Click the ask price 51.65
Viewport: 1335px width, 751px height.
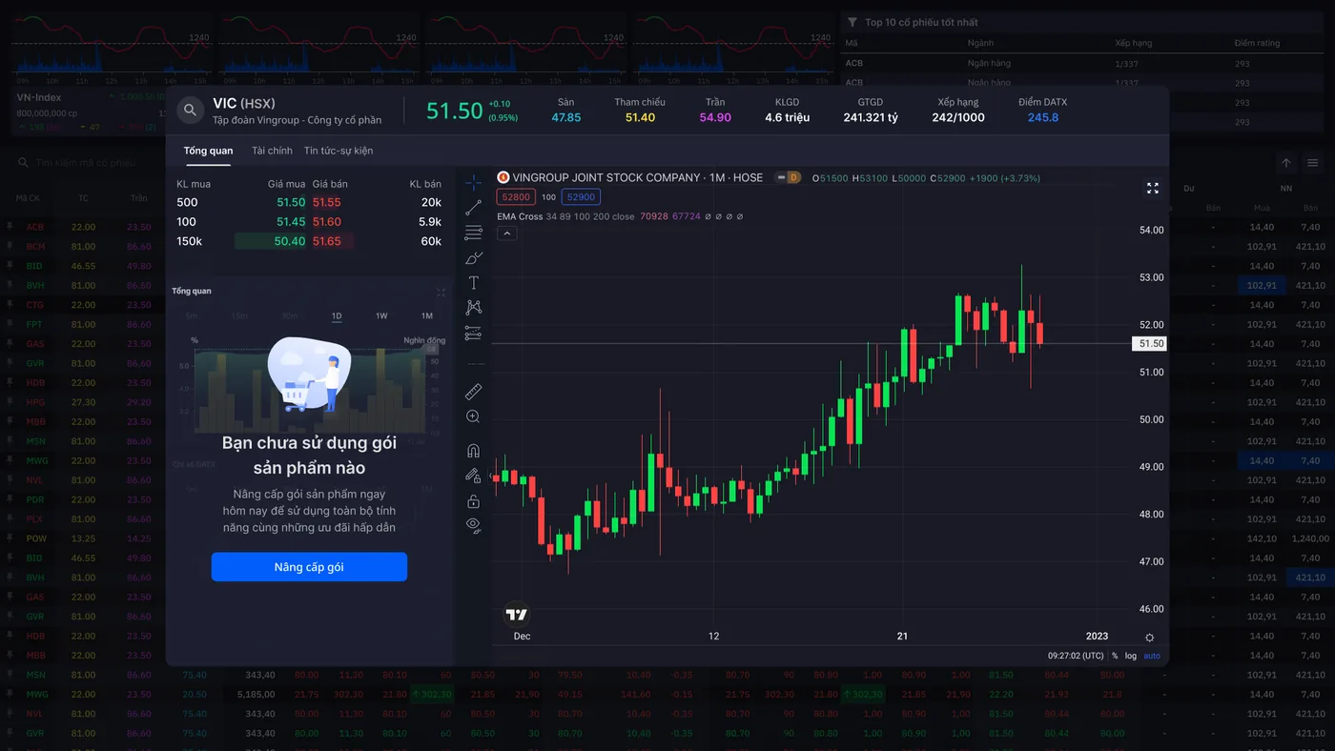326,241
